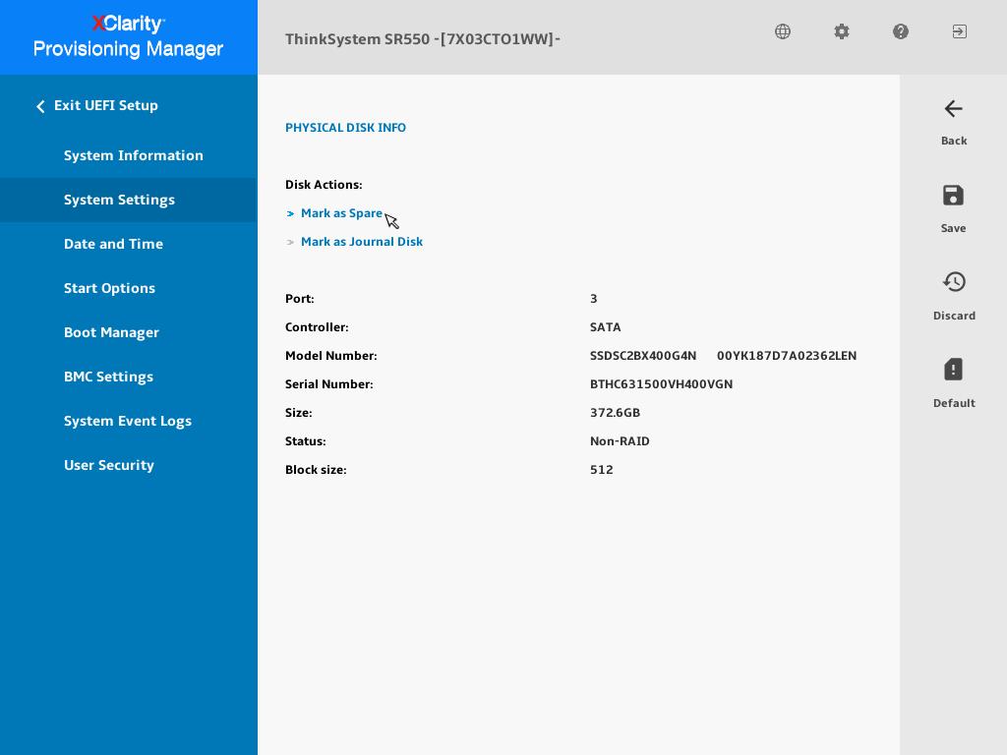Discard changes using the Discard clock icon
The height and width of the screenshot is (755, 1007).
pyautogui.click(x=954, y=282)
